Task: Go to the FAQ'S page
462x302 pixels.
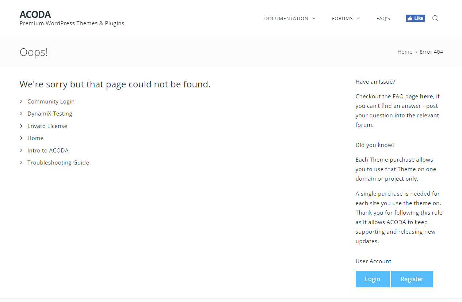Action: click(x=383, y=18)
